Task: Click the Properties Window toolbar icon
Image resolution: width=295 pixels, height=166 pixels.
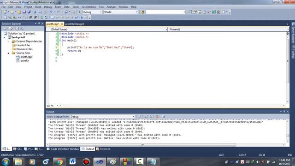Action: (195, 12)
